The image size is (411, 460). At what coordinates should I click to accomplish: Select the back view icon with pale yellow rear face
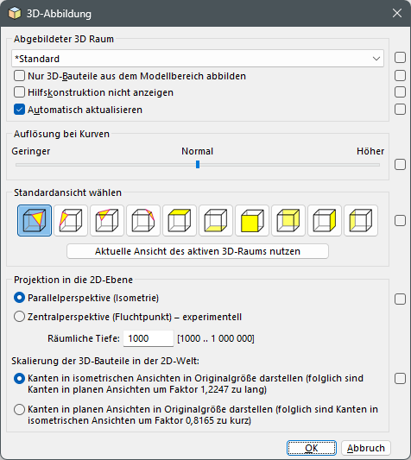pyautogui.click(x=288, y=220)
